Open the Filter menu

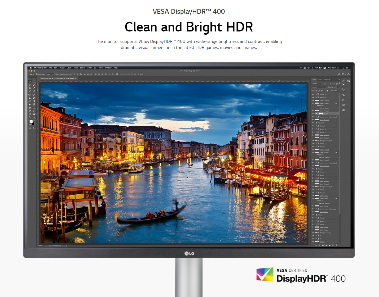[x=89, y=68]
